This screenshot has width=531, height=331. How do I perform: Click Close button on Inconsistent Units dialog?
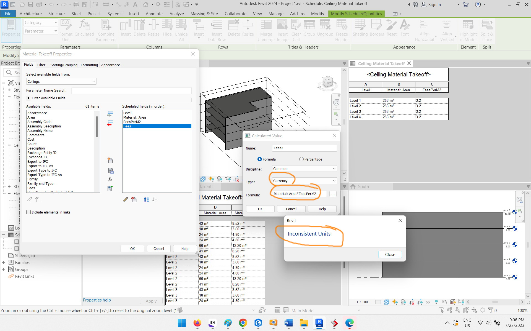390,254
